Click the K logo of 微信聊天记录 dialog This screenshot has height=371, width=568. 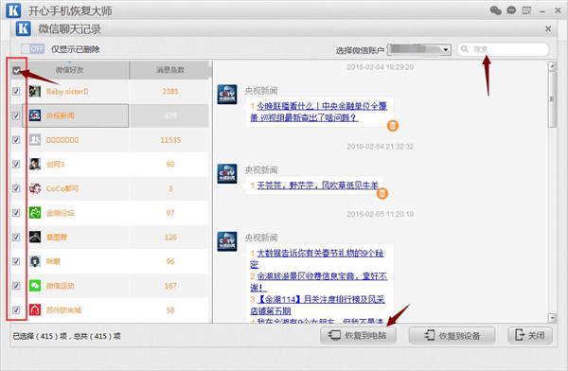pos(24,28)
